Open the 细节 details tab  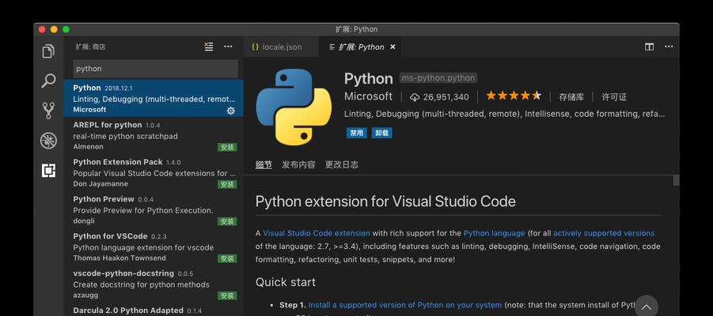pos(264,165)
